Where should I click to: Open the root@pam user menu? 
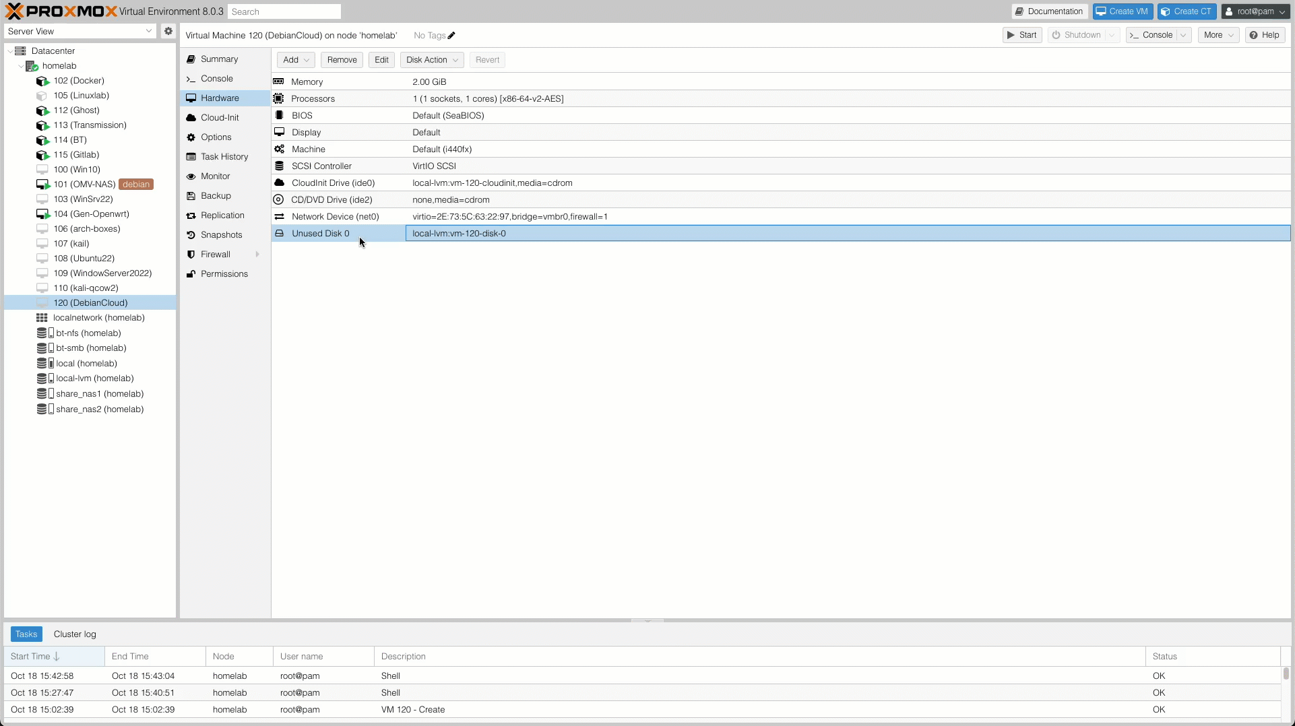tap(1255, 11)
